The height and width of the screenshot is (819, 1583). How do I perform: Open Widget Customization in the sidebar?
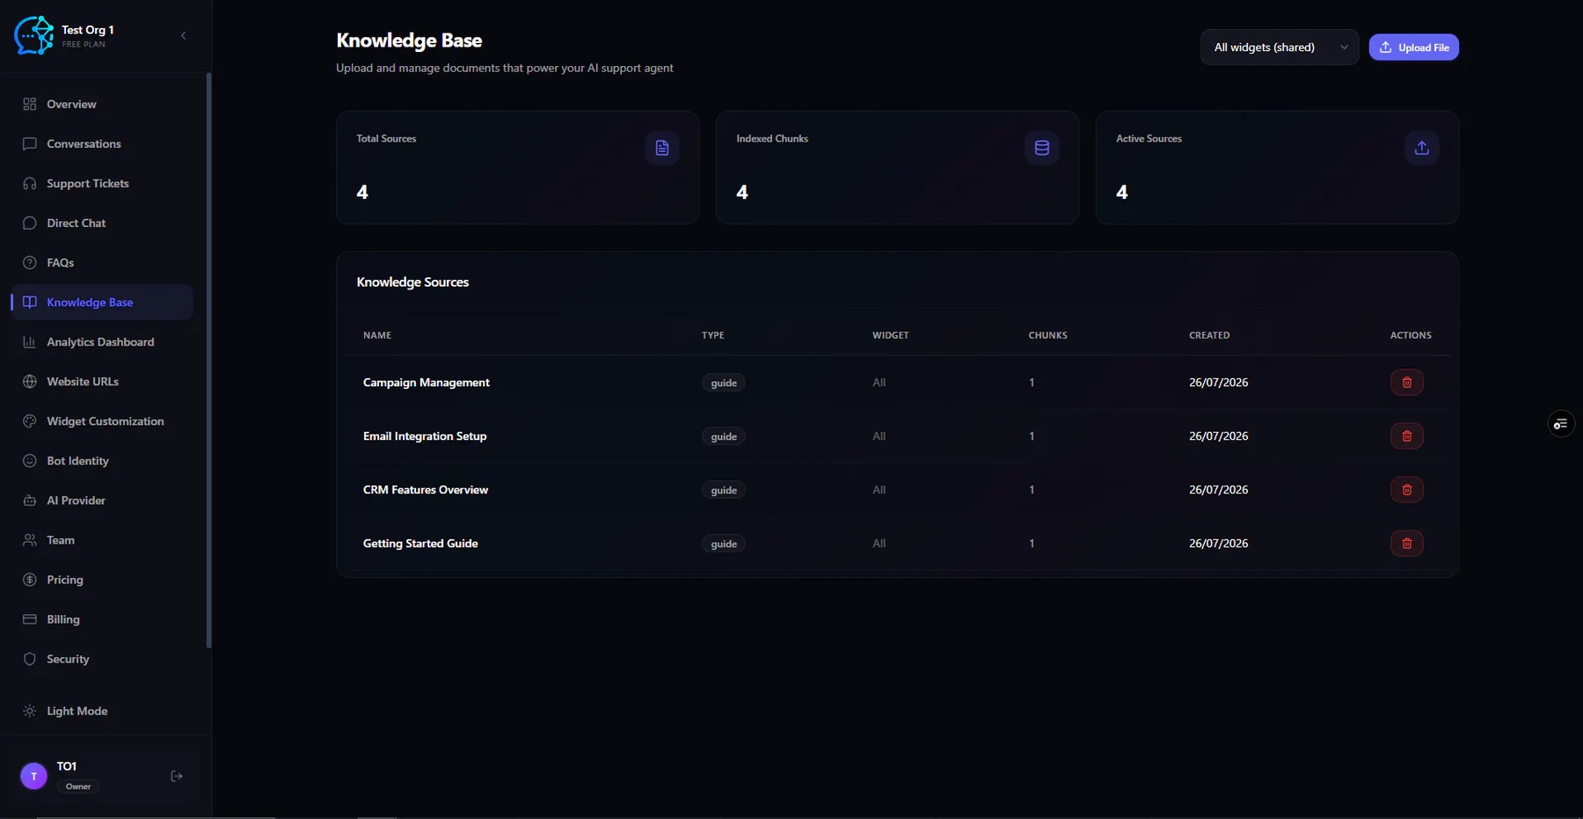click(105, 421)
